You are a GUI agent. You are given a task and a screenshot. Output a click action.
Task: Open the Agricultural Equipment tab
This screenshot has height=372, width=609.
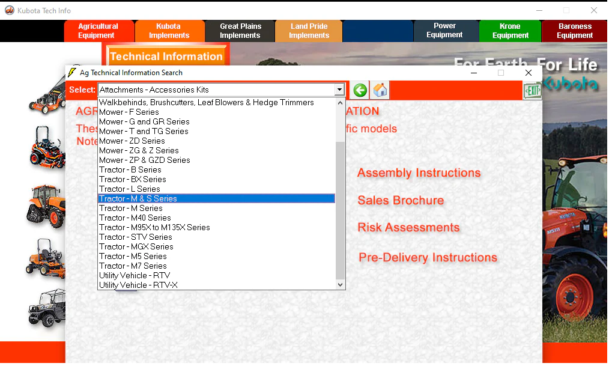(x=98, y=31)
